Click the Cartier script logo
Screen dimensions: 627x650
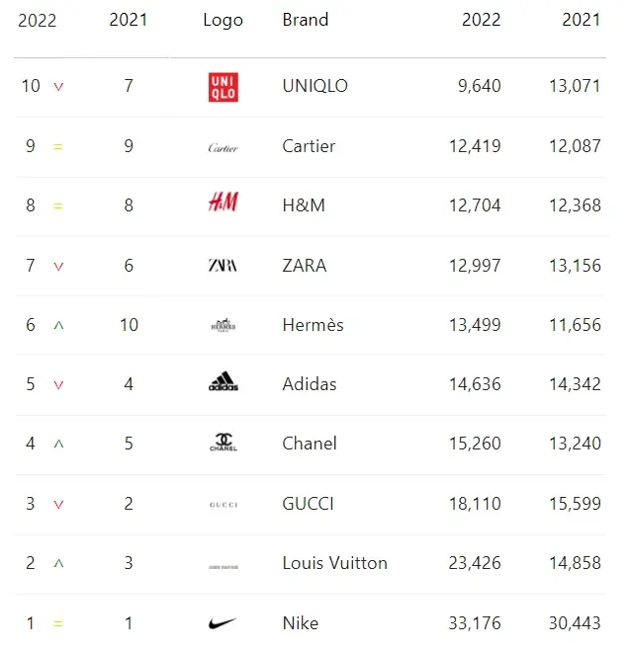(x=224, y=148)
